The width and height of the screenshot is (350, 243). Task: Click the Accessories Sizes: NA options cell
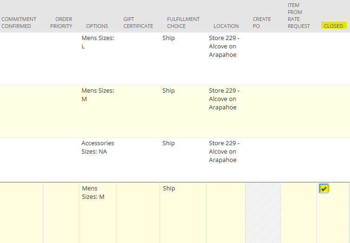(x=98, y=148)
